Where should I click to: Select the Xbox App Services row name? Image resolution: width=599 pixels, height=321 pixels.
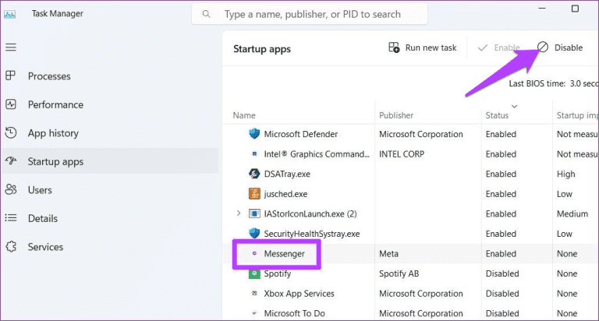(299, 294)
